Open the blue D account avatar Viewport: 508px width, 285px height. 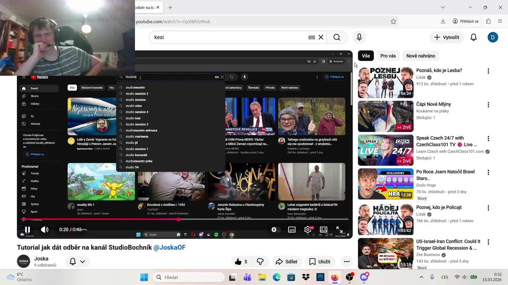pos(493,37)
